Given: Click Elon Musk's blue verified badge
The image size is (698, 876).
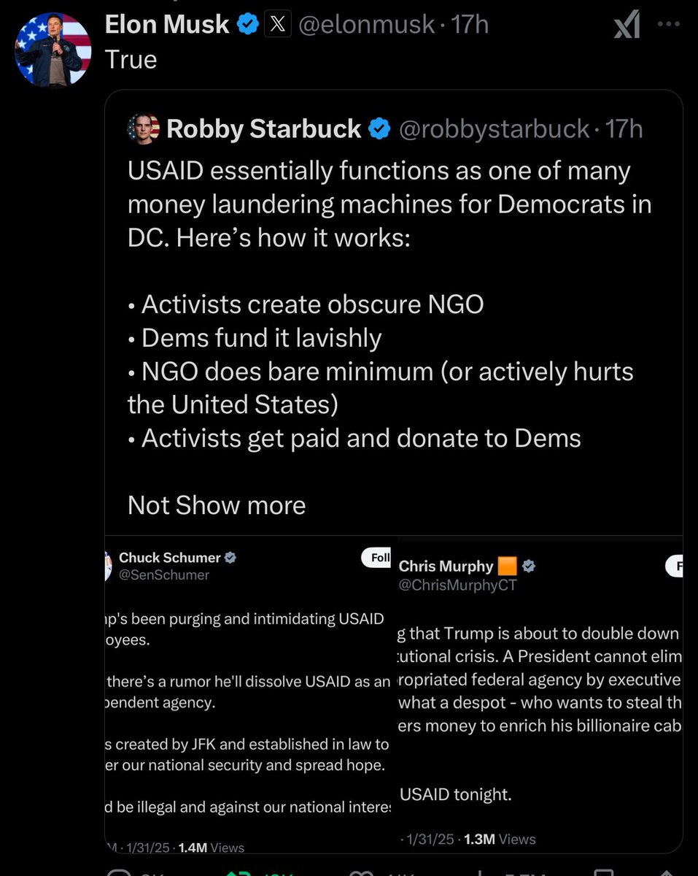Looking at the screenshot, I should 249,25.
